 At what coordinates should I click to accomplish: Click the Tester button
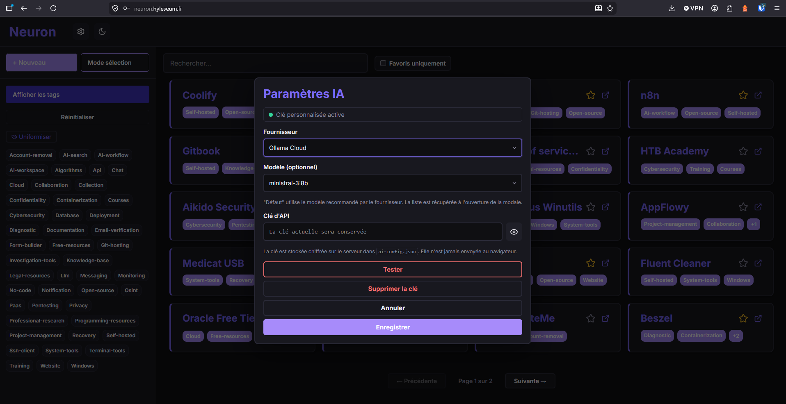[x=393, y=270]
